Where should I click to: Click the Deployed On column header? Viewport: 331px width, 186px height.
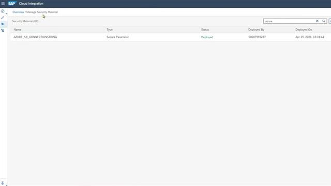[x=304, y=30]
